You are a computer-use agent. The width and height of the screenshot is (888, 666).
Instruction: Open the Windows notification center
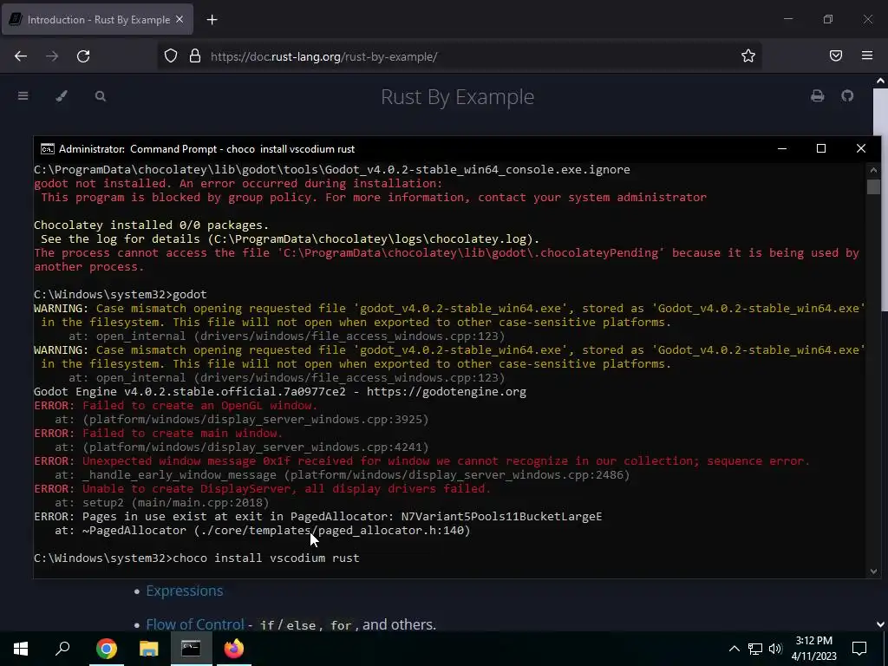[859, 649]
